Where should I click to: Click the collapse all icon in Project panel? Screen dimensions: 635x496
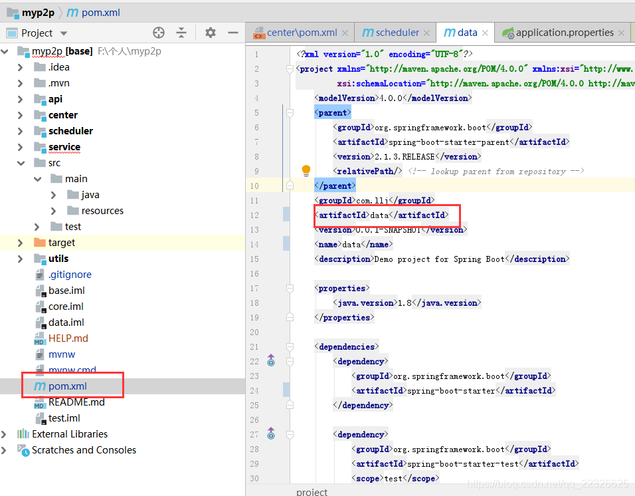(x=181, y=33)
